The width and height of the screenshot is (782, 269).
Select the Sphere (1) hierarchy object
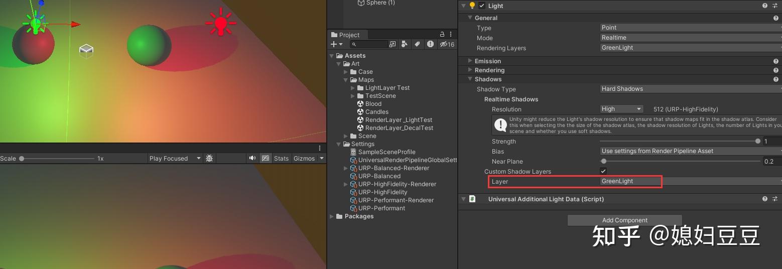[376, 3]
